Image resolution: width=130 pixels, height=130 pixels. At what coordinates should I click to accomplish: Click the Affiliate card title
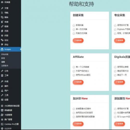pos(78,57)
